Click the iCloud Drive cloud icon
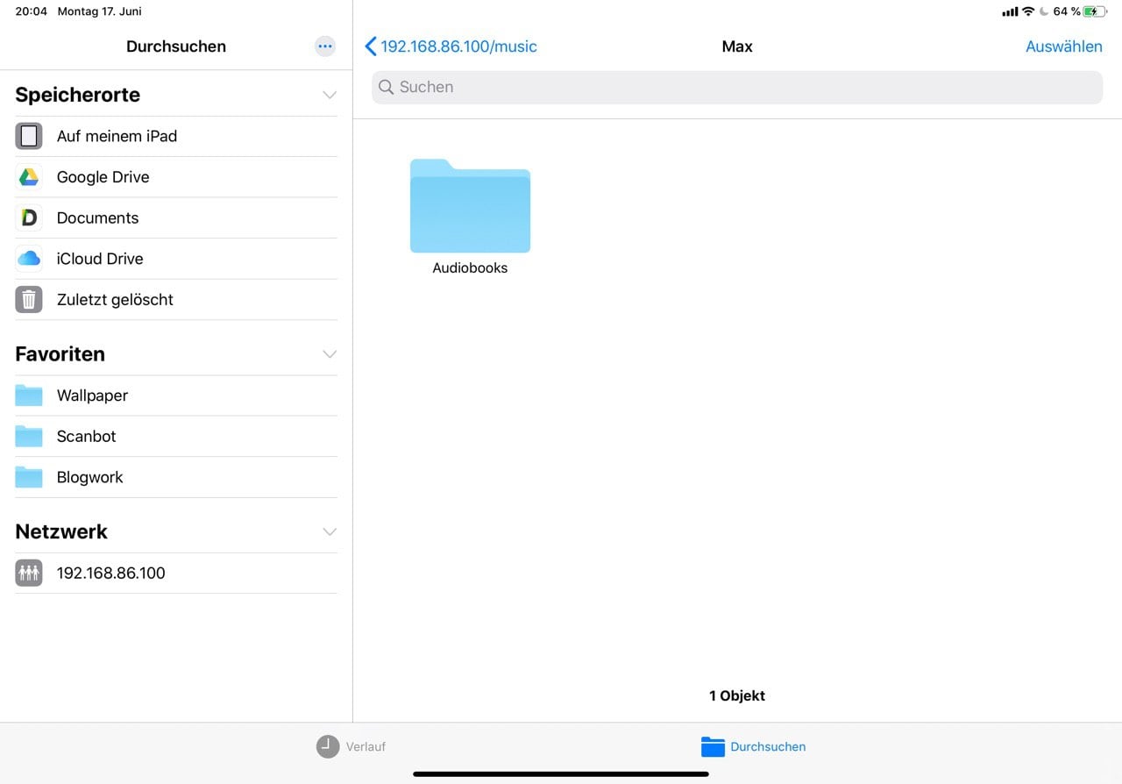 [29, 259]
